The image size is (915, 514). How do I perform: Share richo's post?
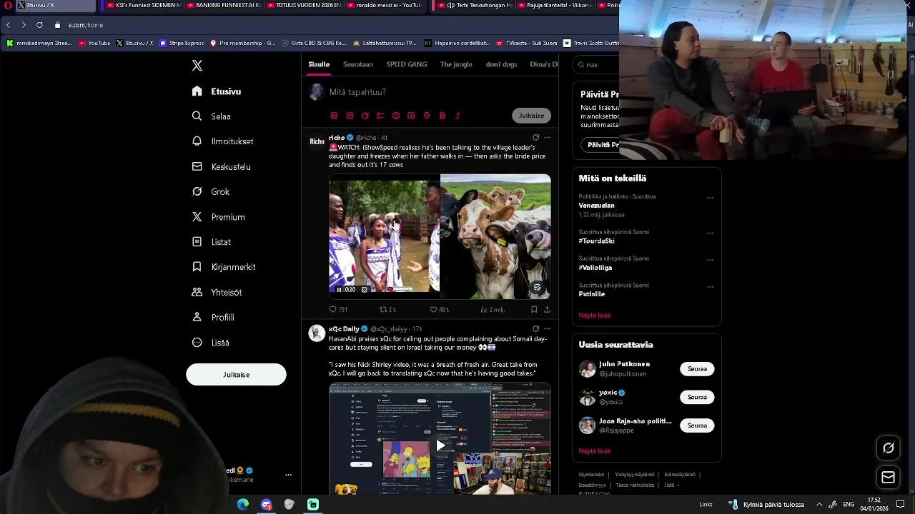[547, 310]
